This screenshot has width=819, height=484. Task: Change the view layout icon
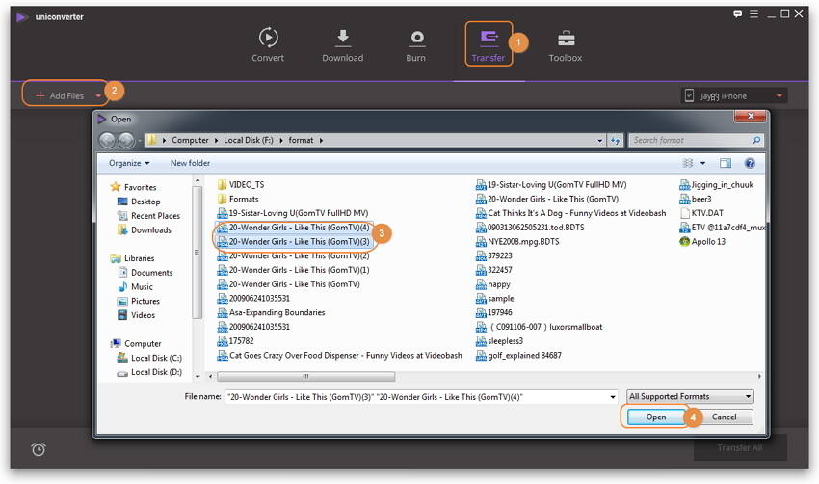(688, 163)
